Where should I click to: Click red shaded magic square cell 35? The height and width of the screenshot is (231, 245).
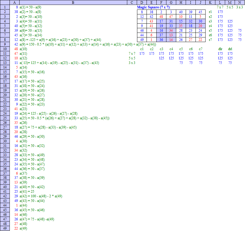[181, 26]
